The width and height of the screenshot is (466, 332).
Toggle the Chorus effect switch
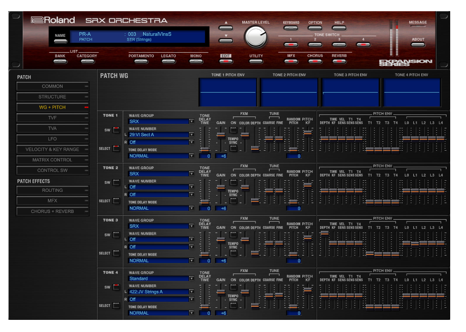tap(315, 61)
